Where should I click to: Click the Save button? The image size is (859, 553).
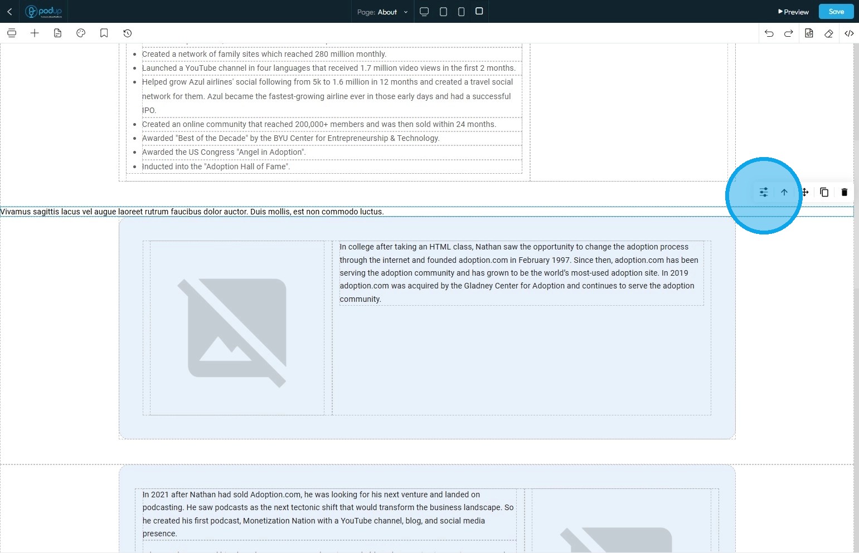pyautogui.click(x=836, y=12)
